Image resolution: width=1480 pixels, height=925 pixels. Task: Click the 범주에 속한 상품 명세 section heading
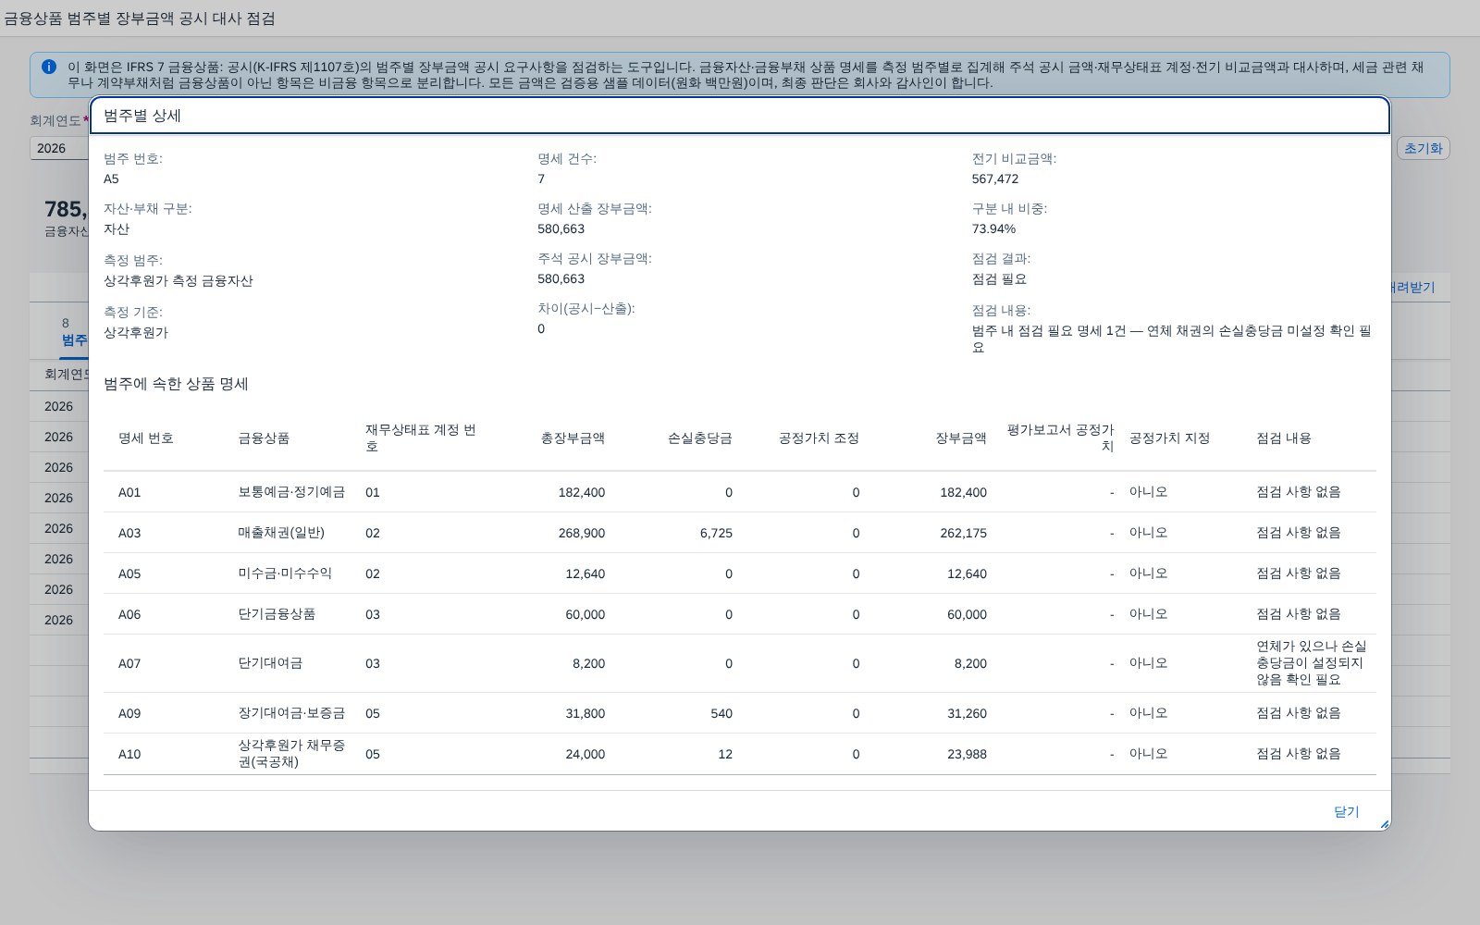(176, 384)
